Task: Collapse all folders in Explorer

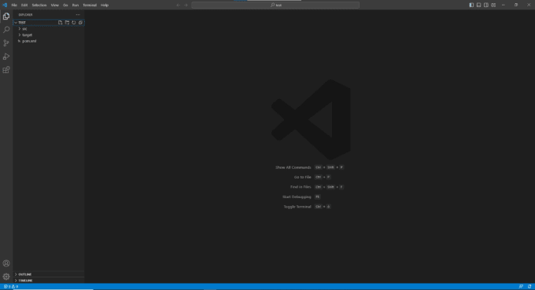Action: 80,23
